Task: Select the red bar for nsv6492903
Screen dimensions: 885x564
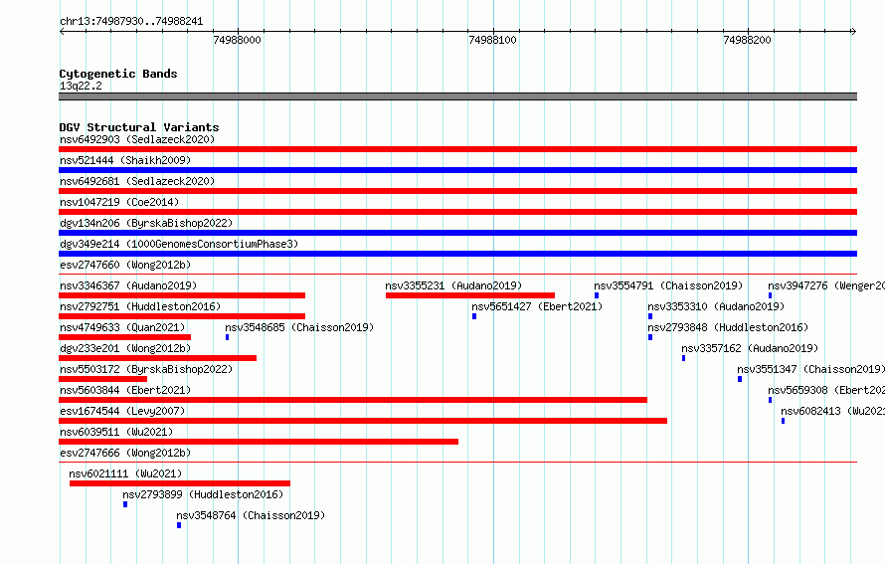Action: (457, 149)
